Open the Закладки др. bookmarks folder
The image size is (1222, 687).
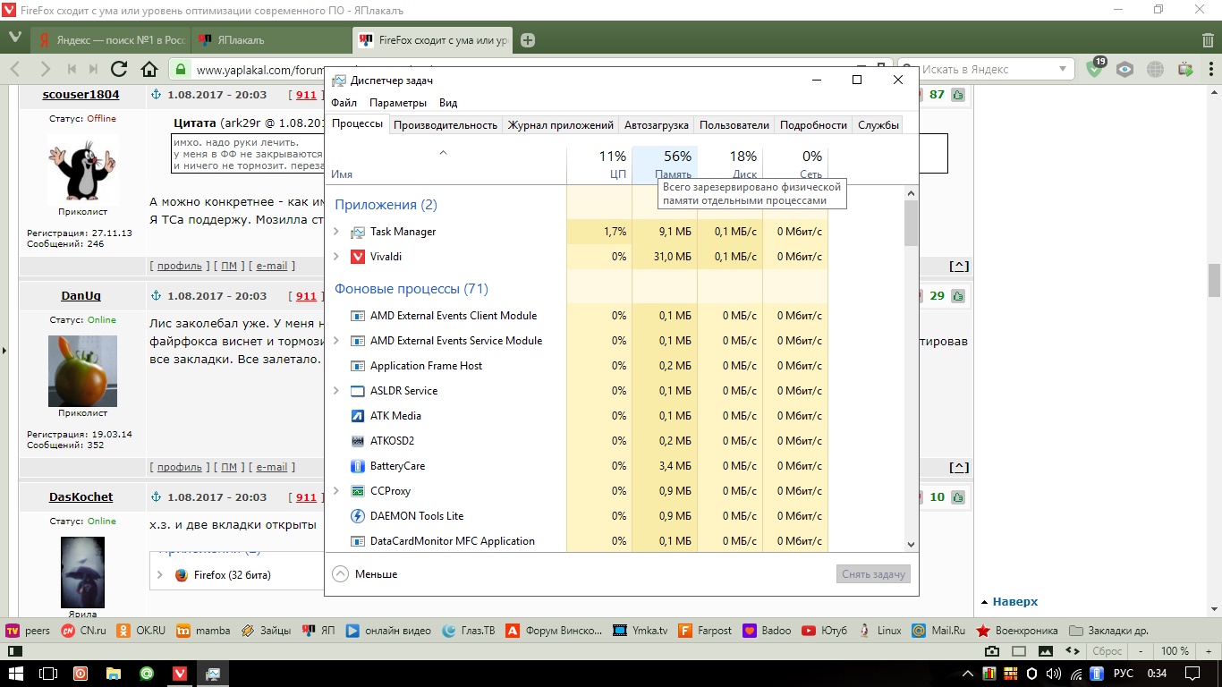pyautogui.click(x=1108, y=631)
